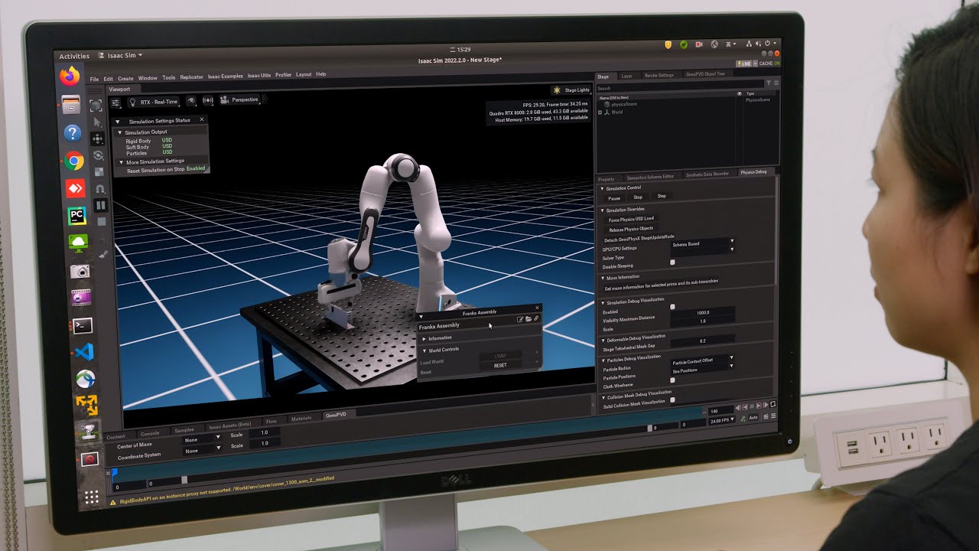This screenshot has width=979, height=551.
Task: Switch to the Property tab
Action: (x=606, y=178)
